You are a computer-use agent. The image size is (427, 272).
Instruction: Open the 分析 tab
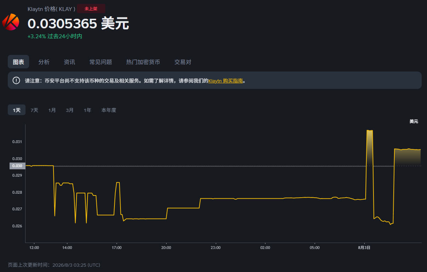click(x=44, y=62)
